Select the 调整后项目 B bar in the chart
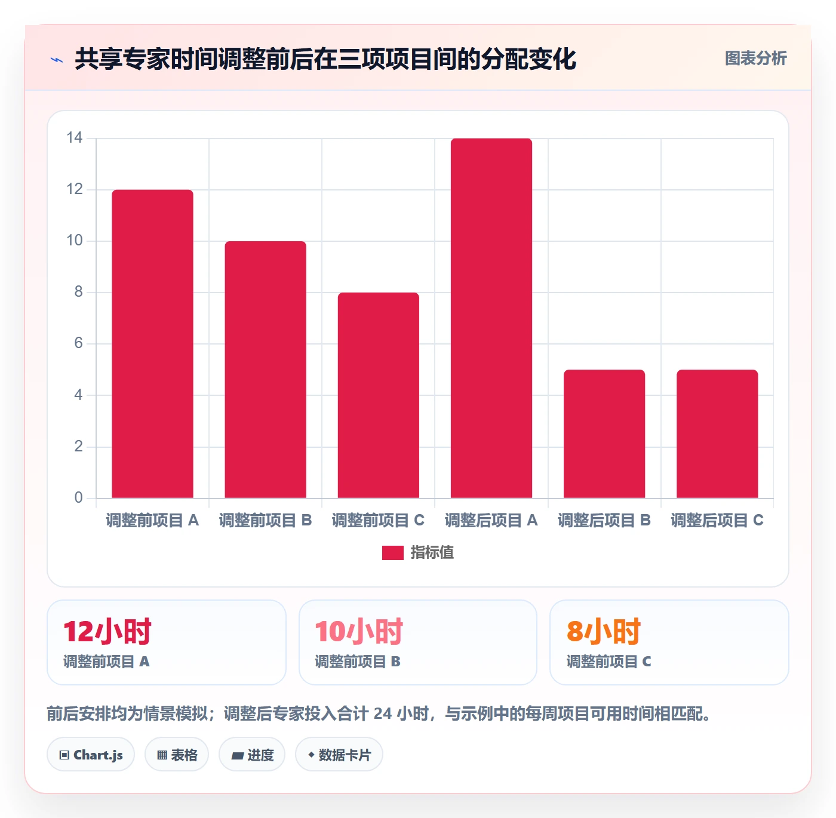Screen dimensions: 836x818 pos(604,434)
